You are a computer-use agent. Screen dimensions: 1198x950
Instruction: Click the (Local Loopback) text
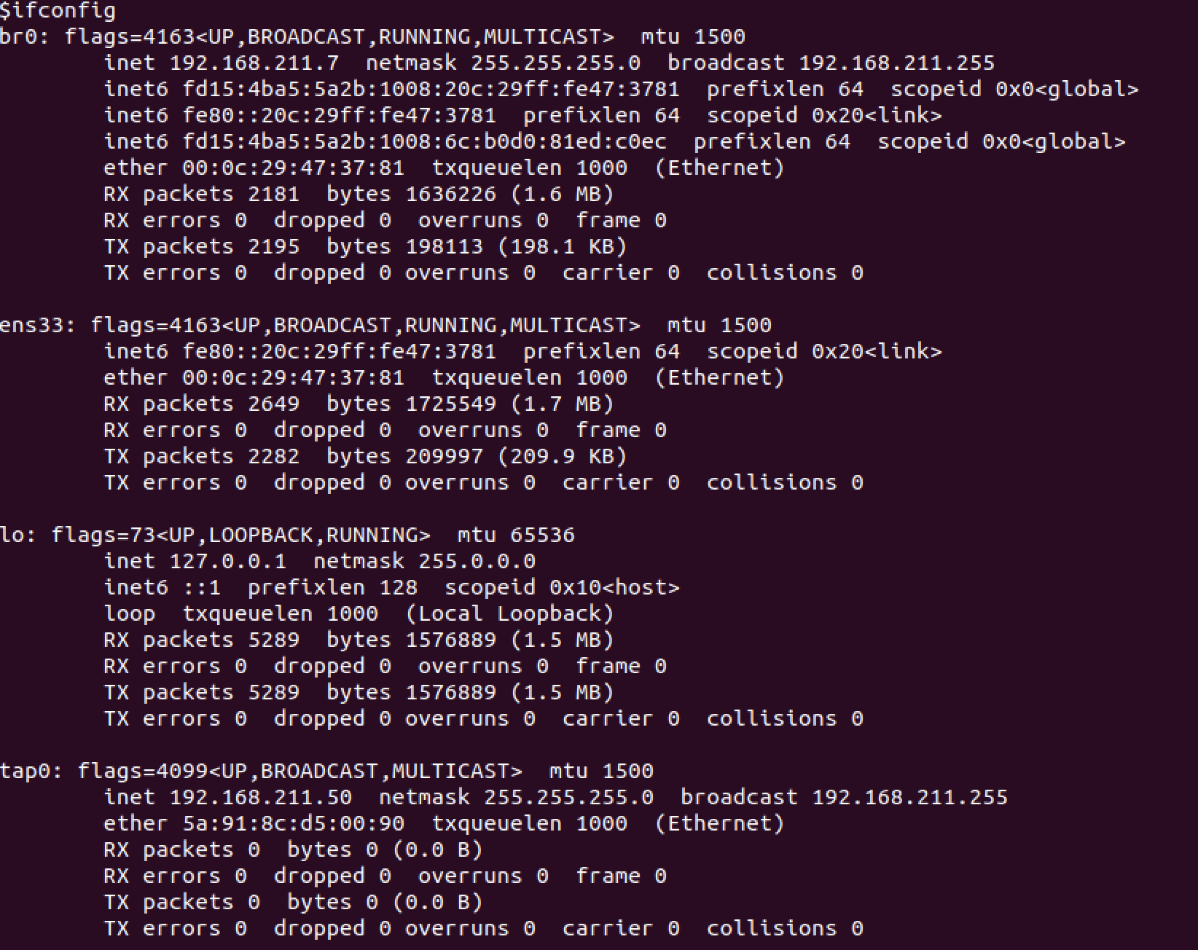(x=509, y=613)
